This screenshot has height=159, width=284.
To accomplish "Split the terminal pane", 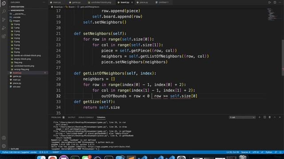I will tap(264, 117).
